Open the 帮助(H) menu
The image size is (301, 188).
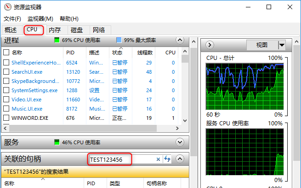click(x=69, y=19)
